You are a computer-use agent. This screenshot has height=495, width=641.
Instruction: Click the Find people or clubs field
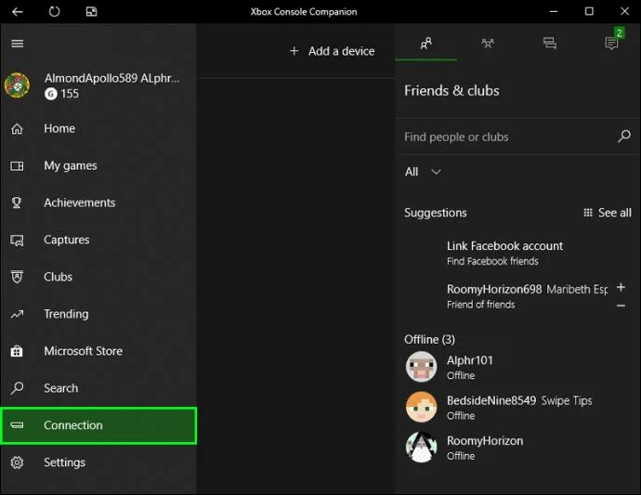509,137
